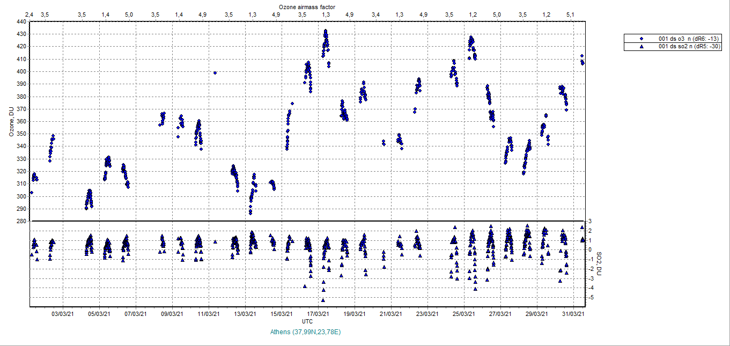The height and width of the screenshot is (346, 730).
Task: Click the UTC x-axis label
Action: coord(307,321)
